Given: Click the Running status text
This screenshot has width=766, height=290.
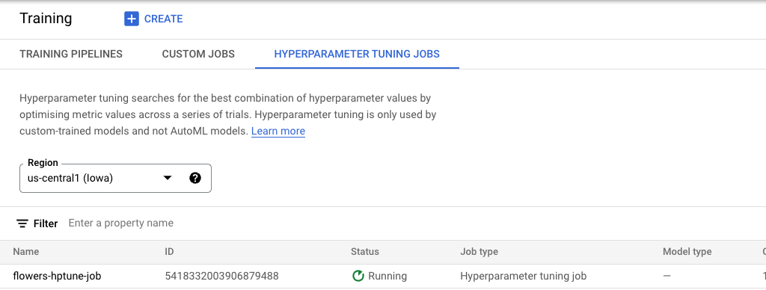Looking at the screenshot, I should coord(387,277).
